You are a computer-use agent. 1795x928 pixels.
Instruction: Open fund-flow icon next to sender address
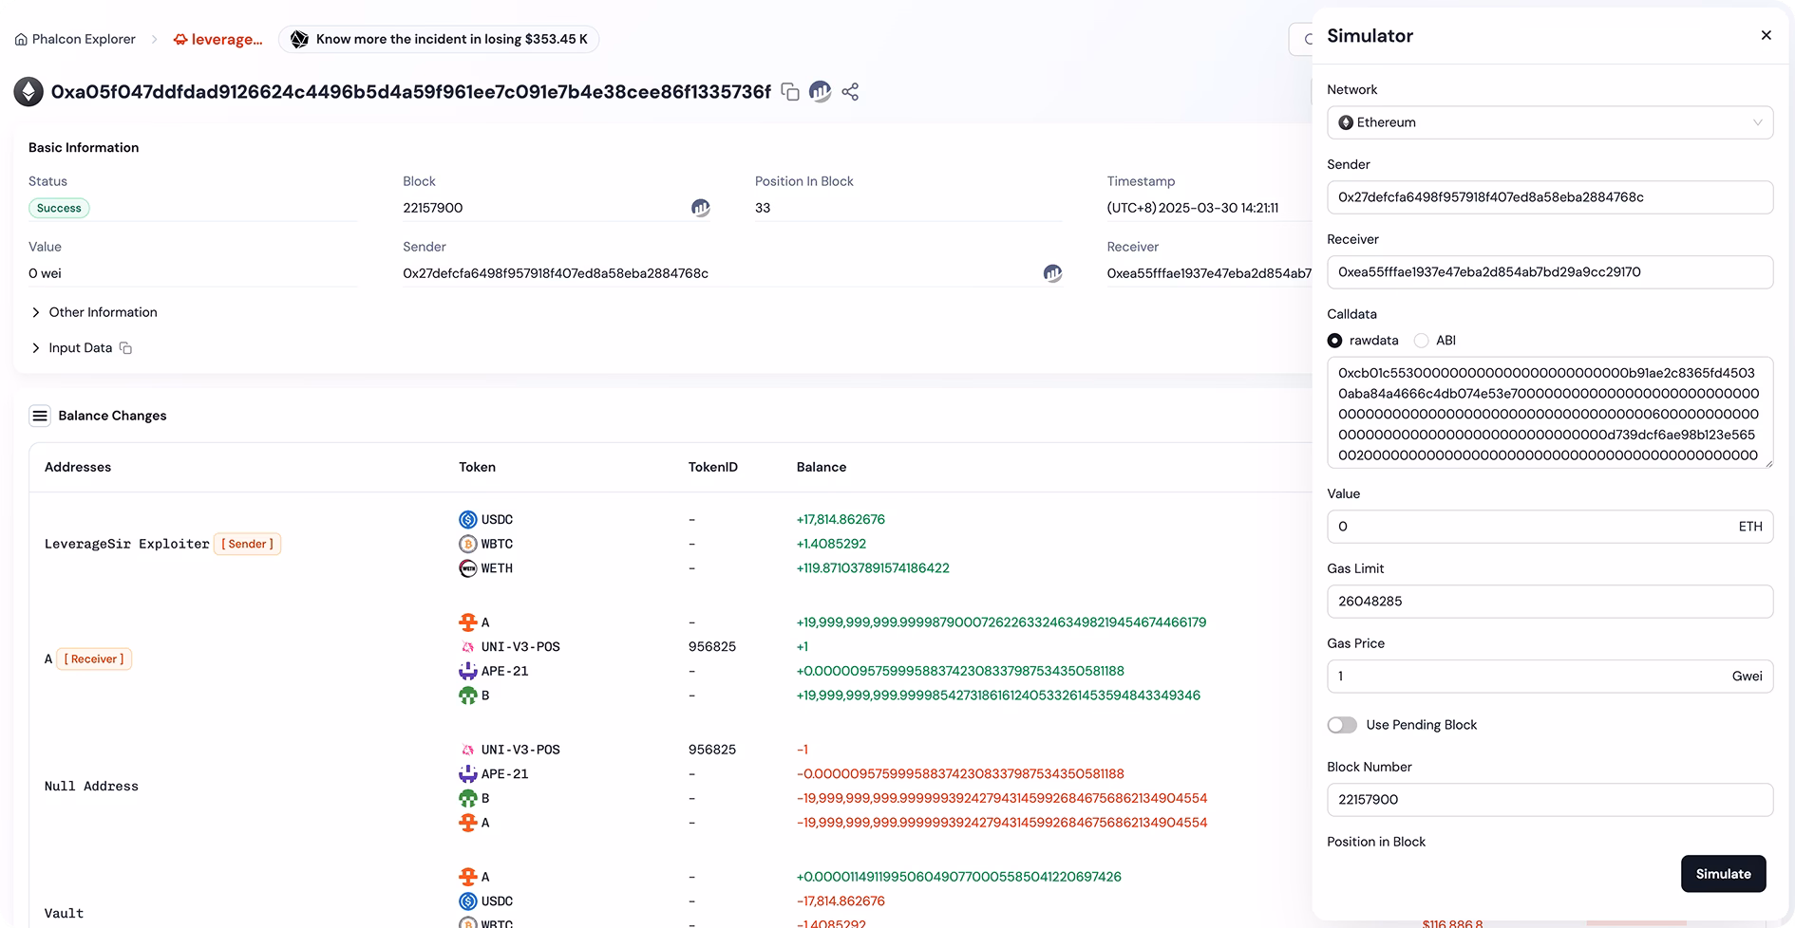1052,273
